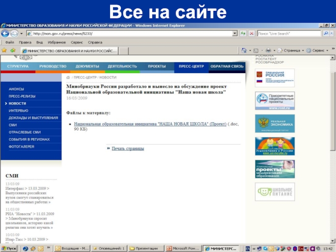This screenshot has width=336, height=252.
Task: Open the Официальная Россия banner
Action: coord(275,78)
